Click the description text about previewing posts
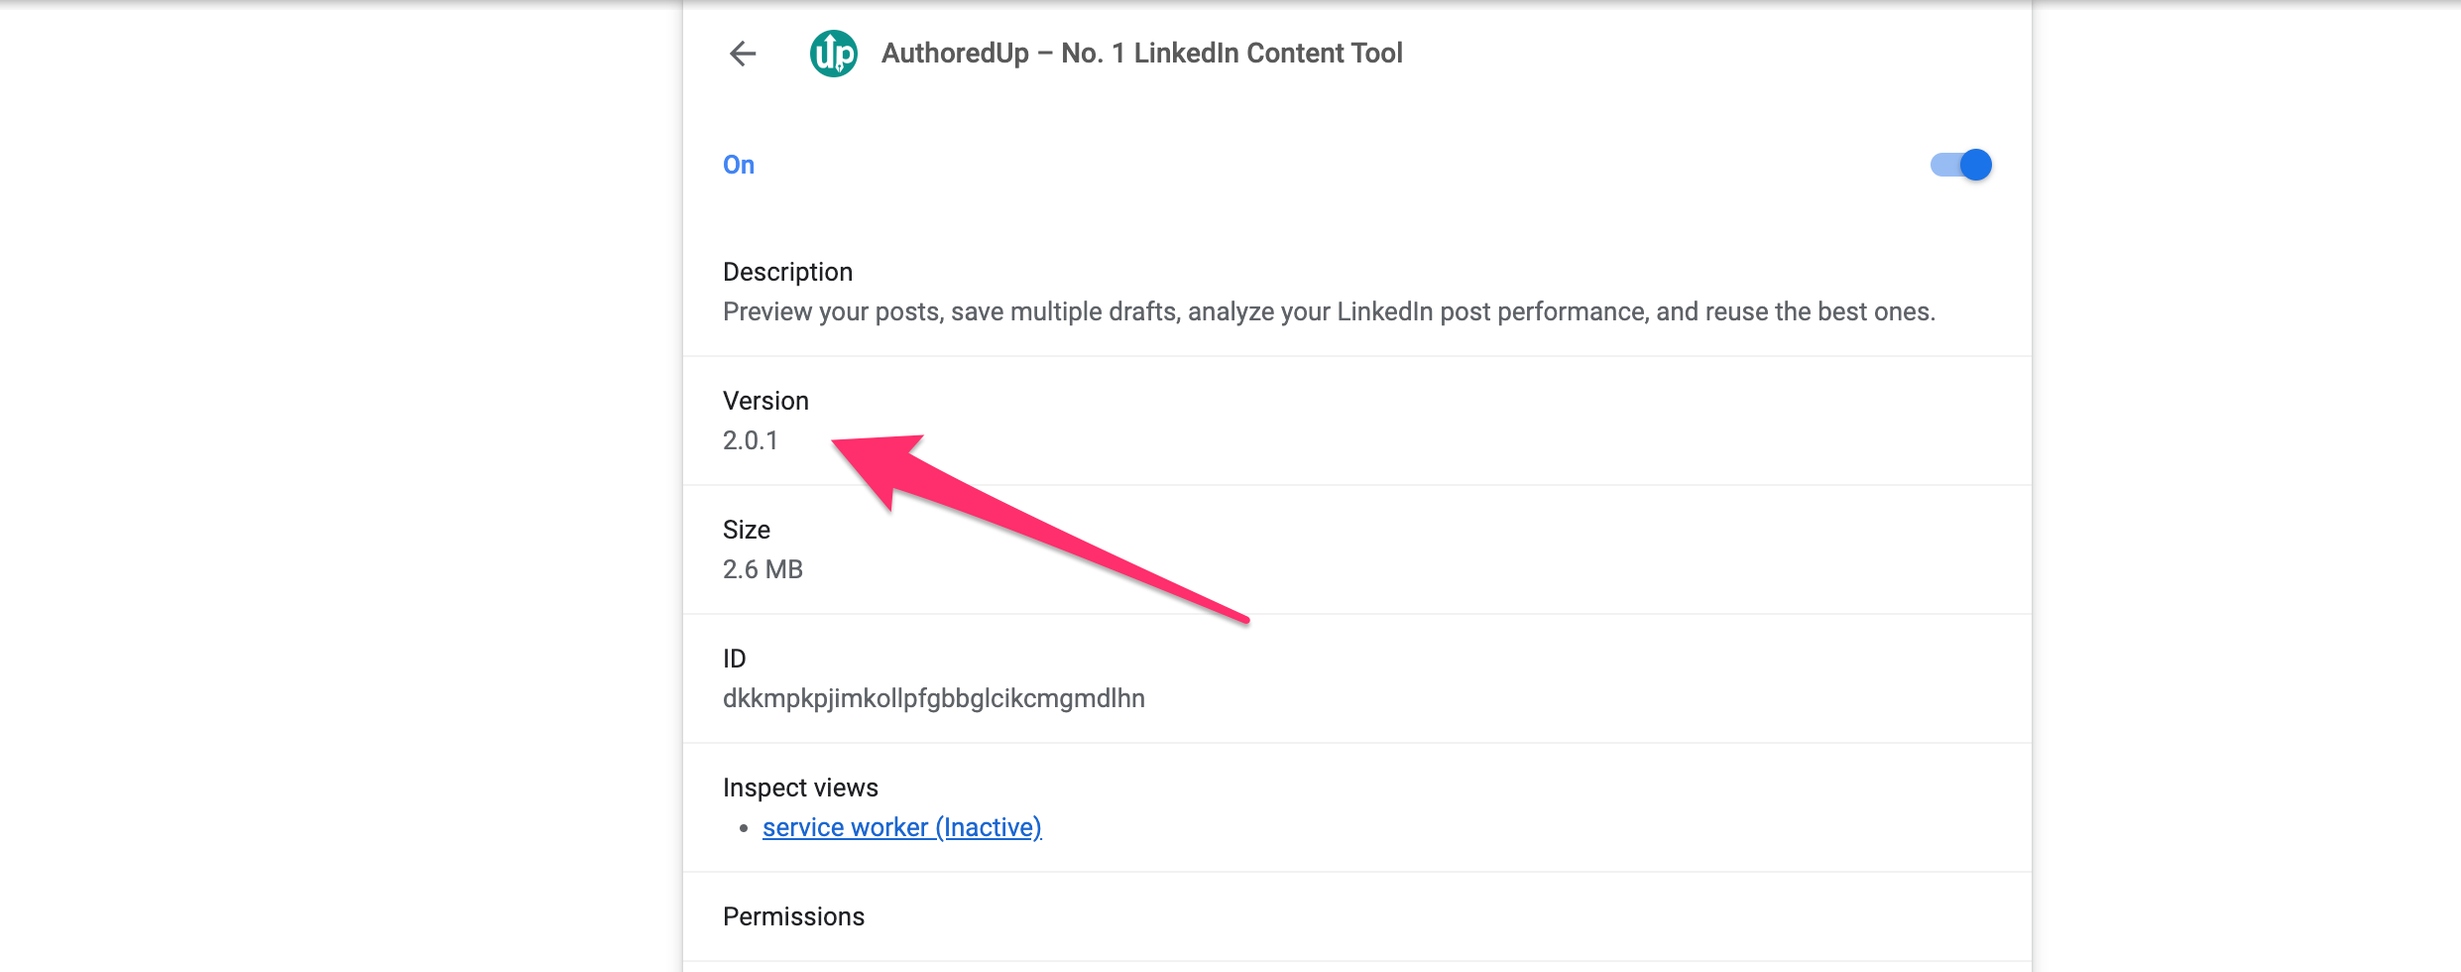Image resolution: width=2461 pixels, height=972 pixels. coord(1329,311)
